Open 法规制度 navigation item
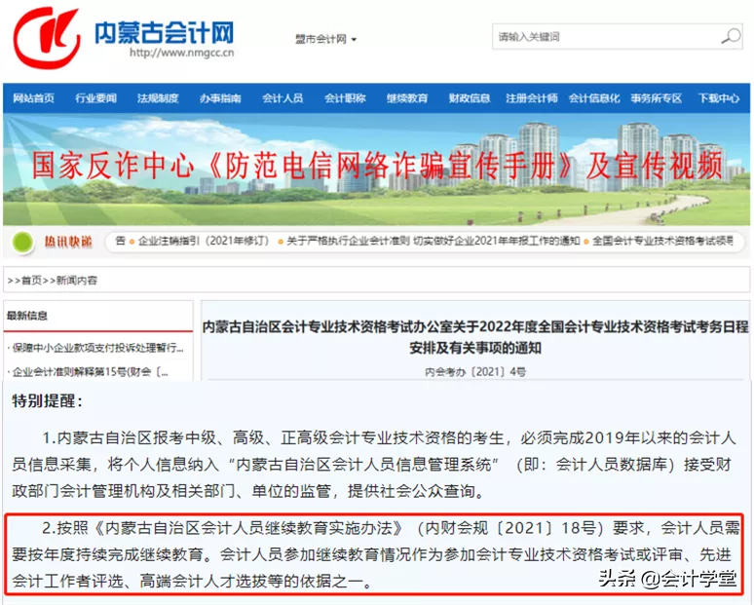 pyautogui.click(x=158, y=98)
